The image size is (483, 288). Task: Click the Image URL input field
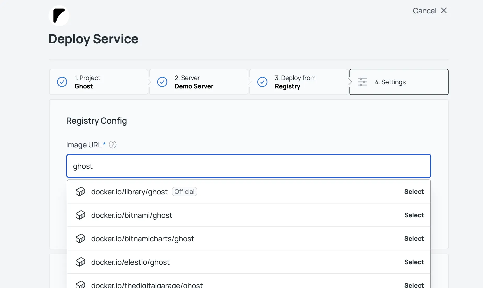coord(249,166)
